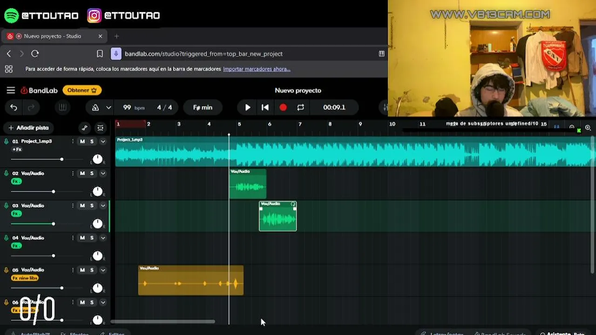Go back with the browser arrow
The height and width of the screenshot is (335, 596).
click(9, 54)
